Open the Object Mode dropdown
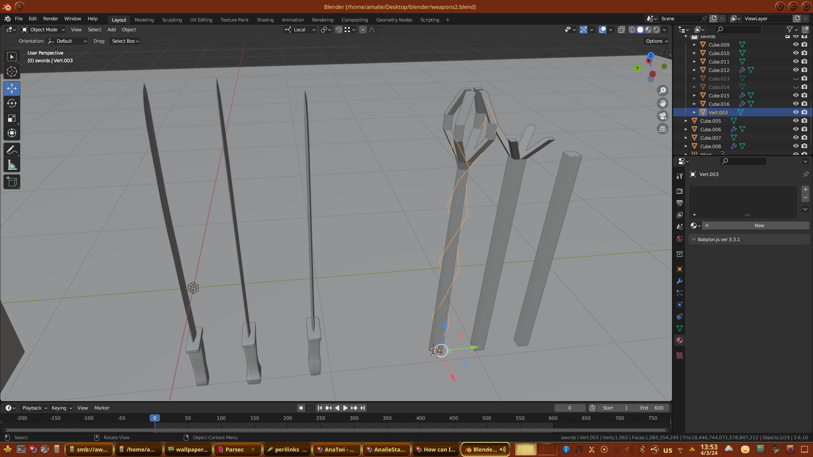Screen dimensions: 813x457 pos(43,30)
